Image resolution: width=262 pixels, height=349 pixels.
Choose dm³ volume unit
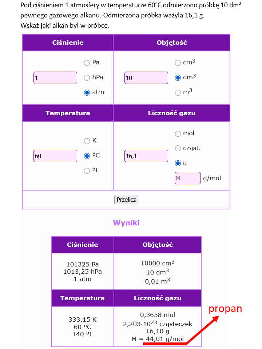178,78
